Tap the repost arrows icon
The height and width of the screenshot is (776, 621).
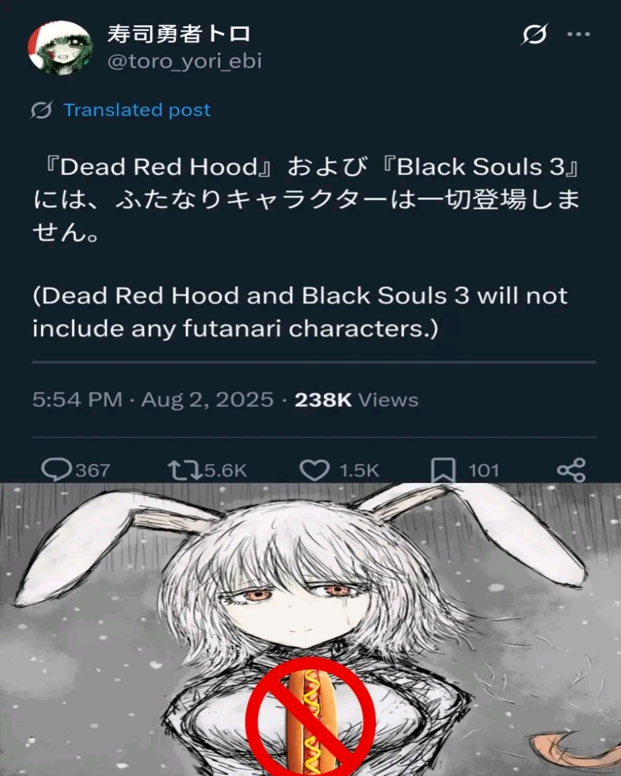[x=185, y=470]
